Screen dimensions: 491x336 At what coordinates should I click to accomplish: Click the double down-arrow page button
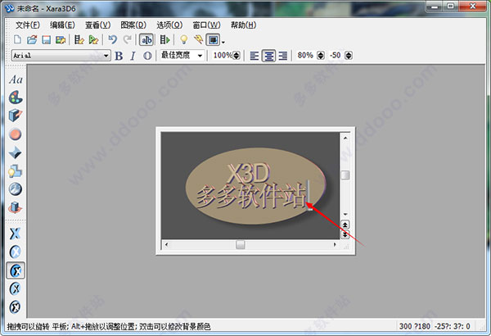tap(345, 234)
